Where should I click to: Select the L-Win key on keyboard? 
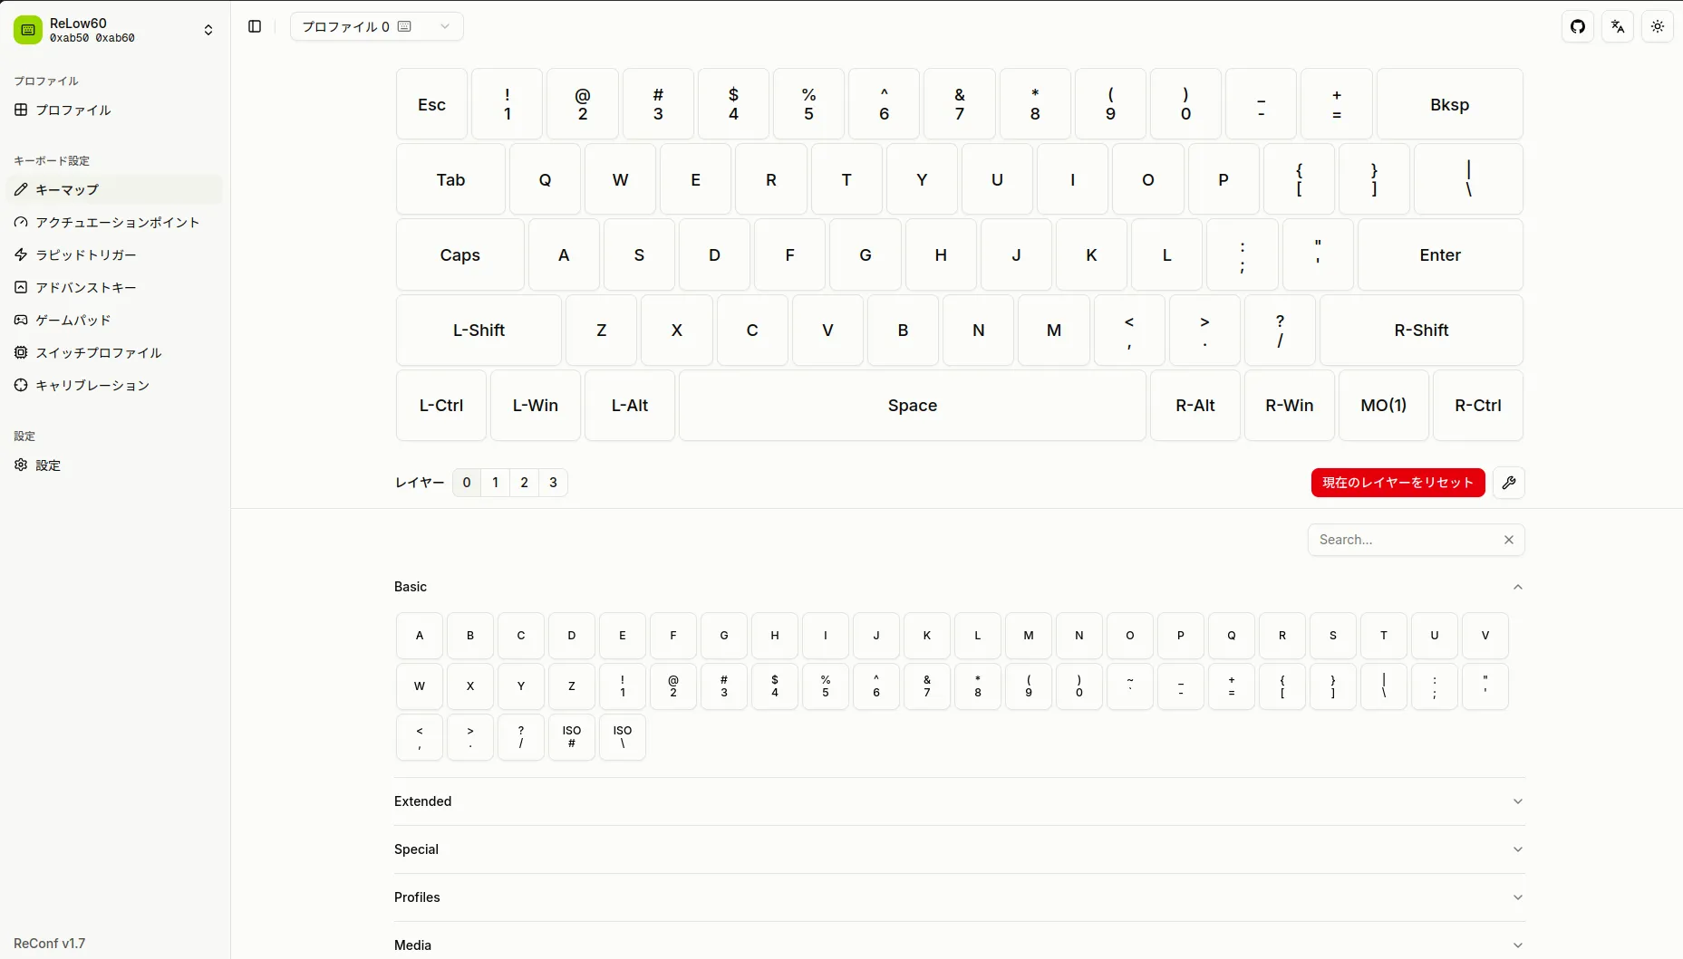pos(536,405)
